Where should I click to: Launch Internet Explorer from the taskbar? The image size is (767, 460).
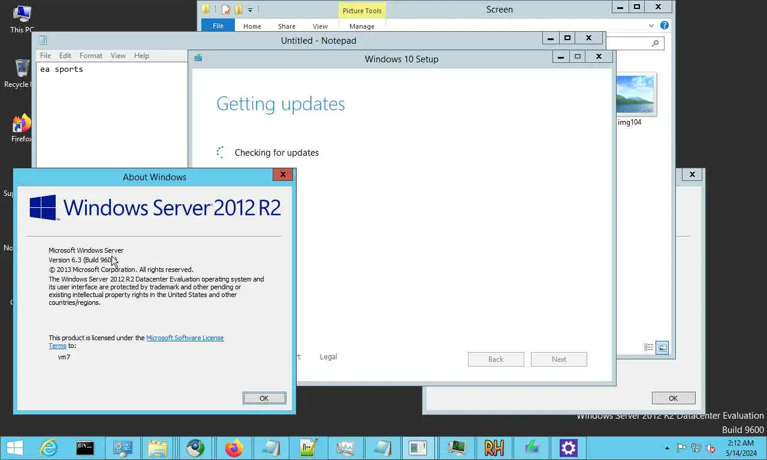tap(49, 447)
